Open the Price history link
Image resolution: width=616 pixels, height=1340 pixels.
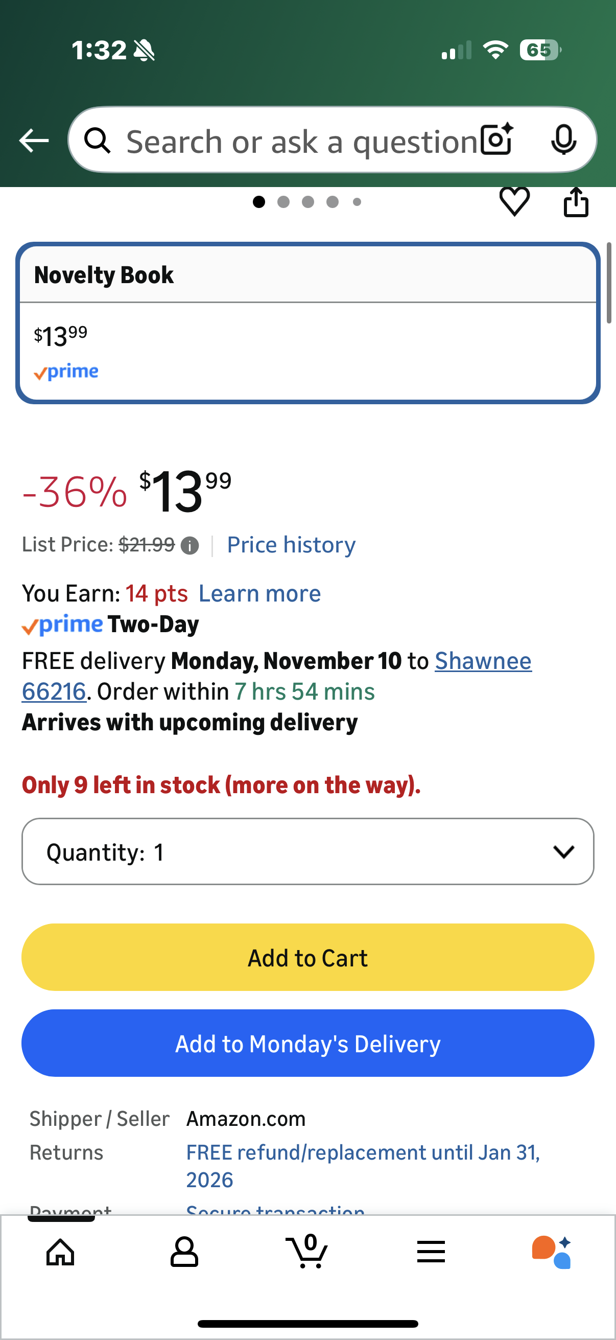pos(291,545)
